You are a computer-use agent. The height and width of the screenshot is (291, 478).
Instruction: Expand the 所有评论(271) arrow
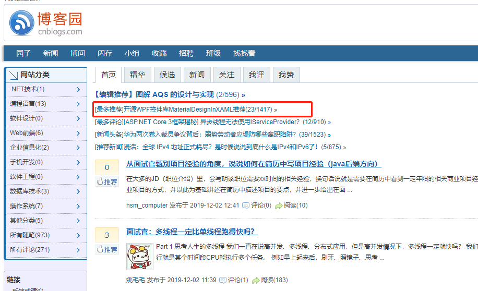click(x=78, y=250)
